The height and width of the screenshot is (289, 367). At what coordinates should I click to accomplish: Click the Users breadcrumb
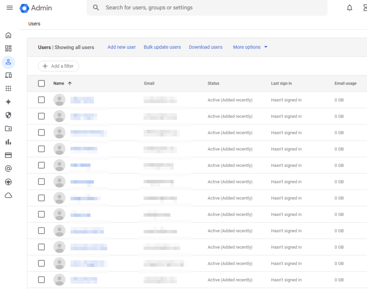34,24
